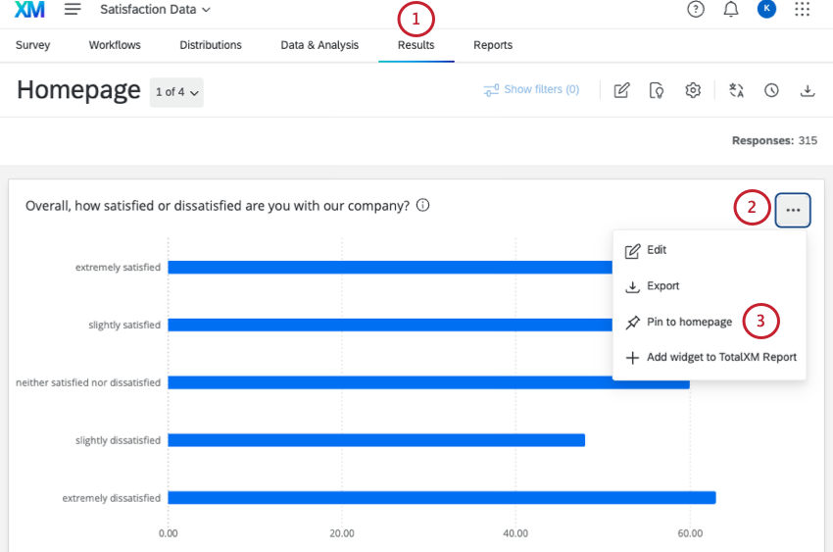
Task: Go to Data & Analysis tab
Action: (319, 45)
